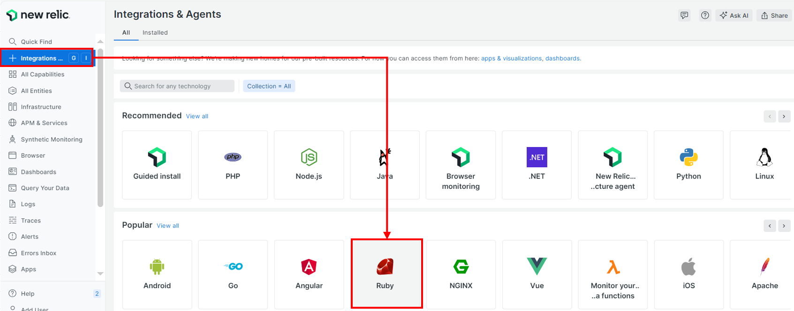Show next Popular cards with right chevron

click(784, 226)
